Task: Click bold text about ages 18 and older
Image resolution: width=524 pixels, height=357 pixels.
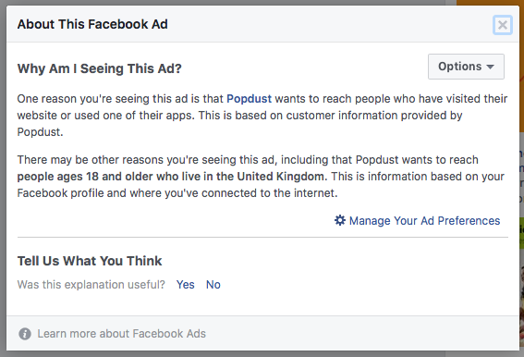Action: coord(172,177)
